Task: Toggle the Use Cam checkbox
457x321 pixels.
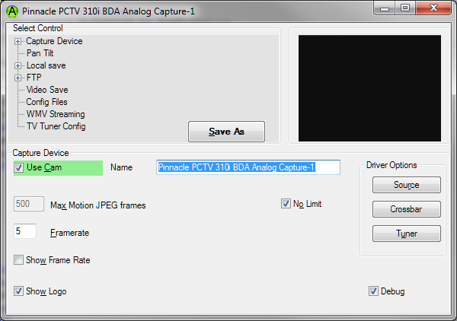Action: pos(19,167)
